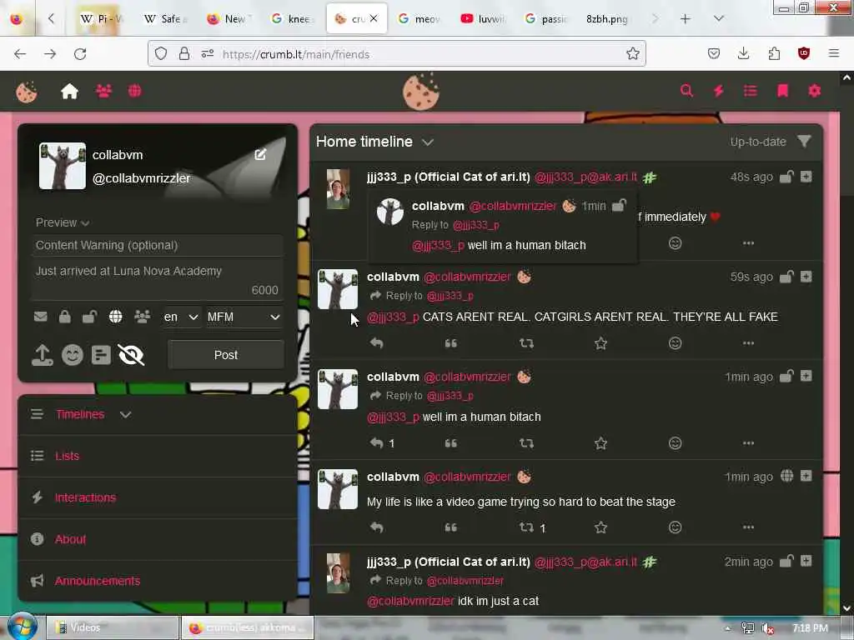Open emoji picker in post composer
Image resolution: width=854 pixels, height=640 pixels.
(72, 355)
